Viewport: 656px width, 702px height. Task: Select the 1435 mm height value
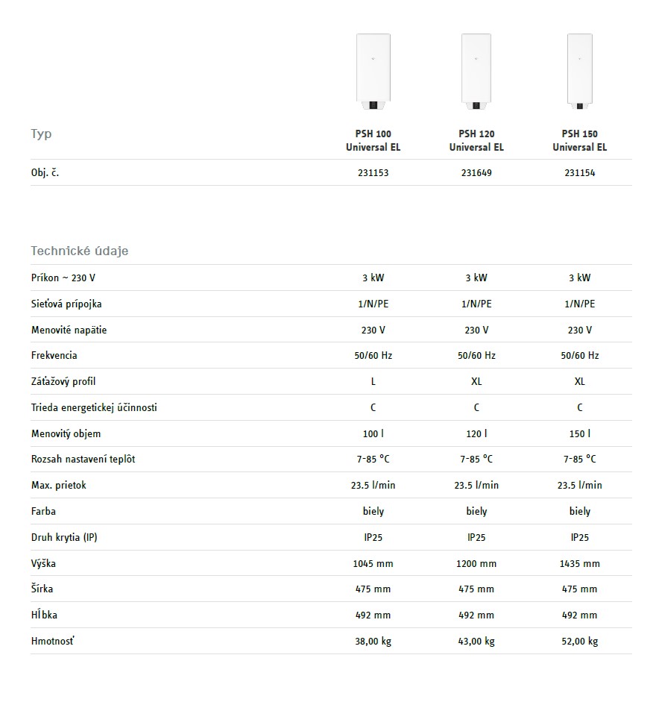(579, 563)
